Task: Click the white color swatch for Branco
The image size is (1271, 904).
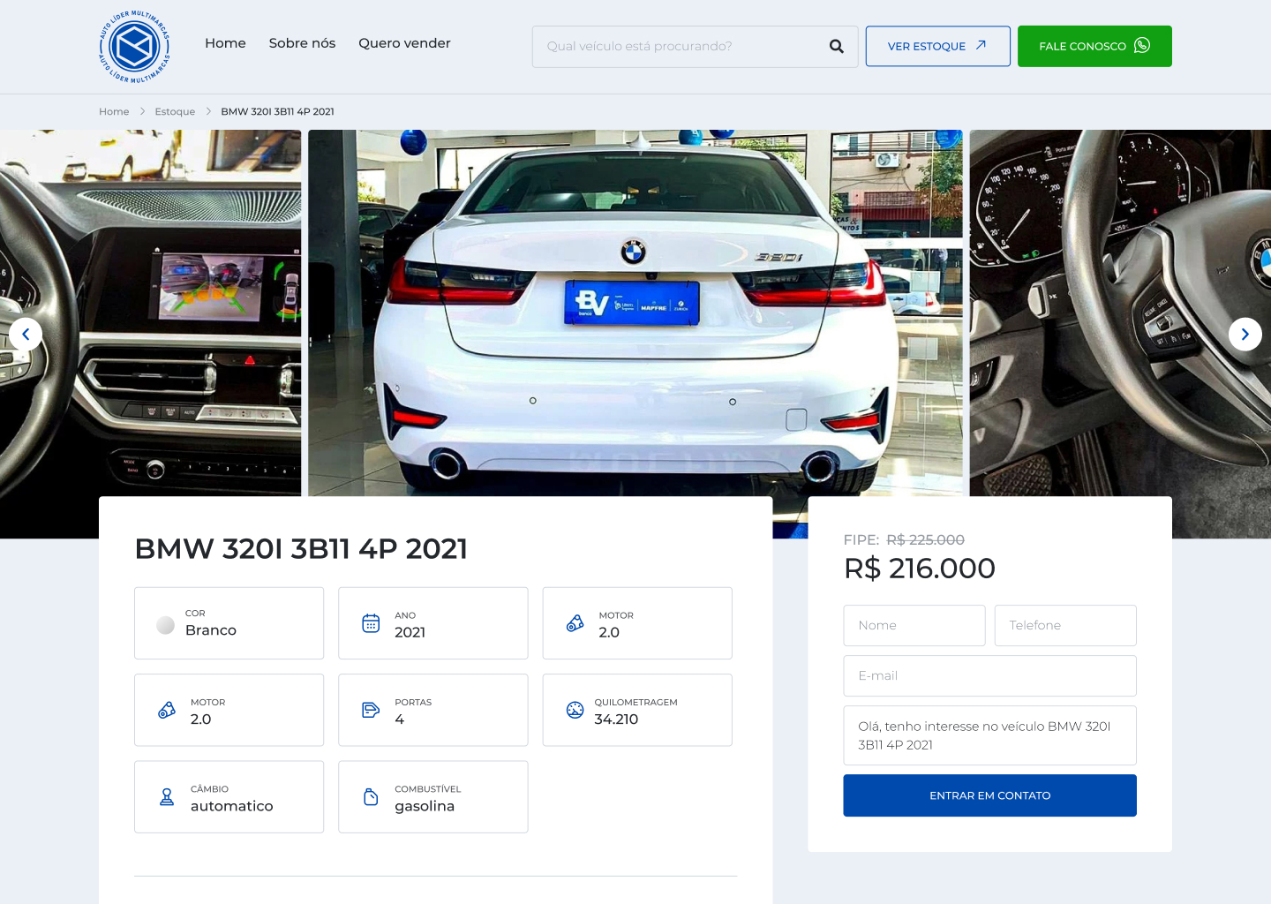Action: (x=165, y=625)
